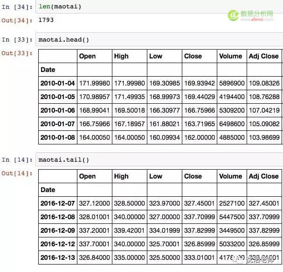Click the maotai.head() code input cell
This screenshot has width=283, height=272.
(159, 39)
